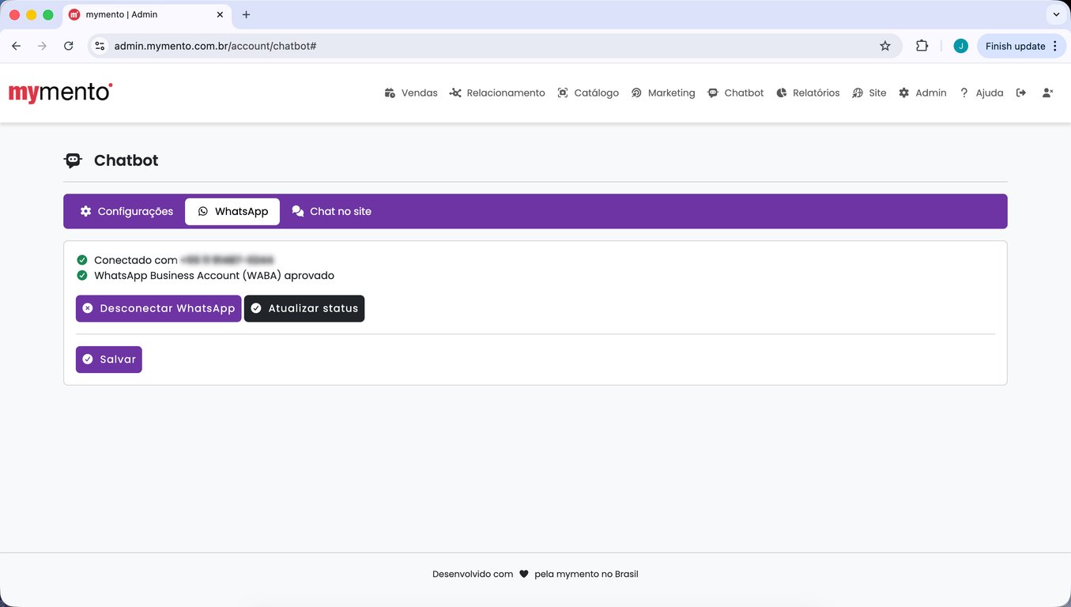Click the address bar URL
1071x607 pixels.
[x=216, y=46]
